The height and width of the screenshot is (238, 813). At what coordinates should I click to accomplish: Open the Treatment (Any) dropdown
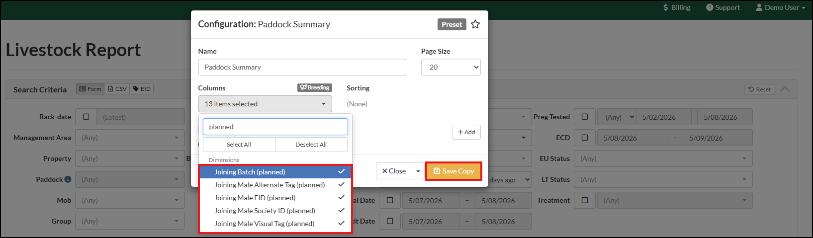tap(675, 200)
